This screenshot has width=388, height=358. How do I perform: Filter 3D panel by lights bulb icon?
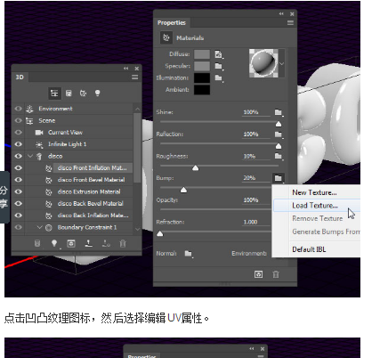(x=97, y=94)
